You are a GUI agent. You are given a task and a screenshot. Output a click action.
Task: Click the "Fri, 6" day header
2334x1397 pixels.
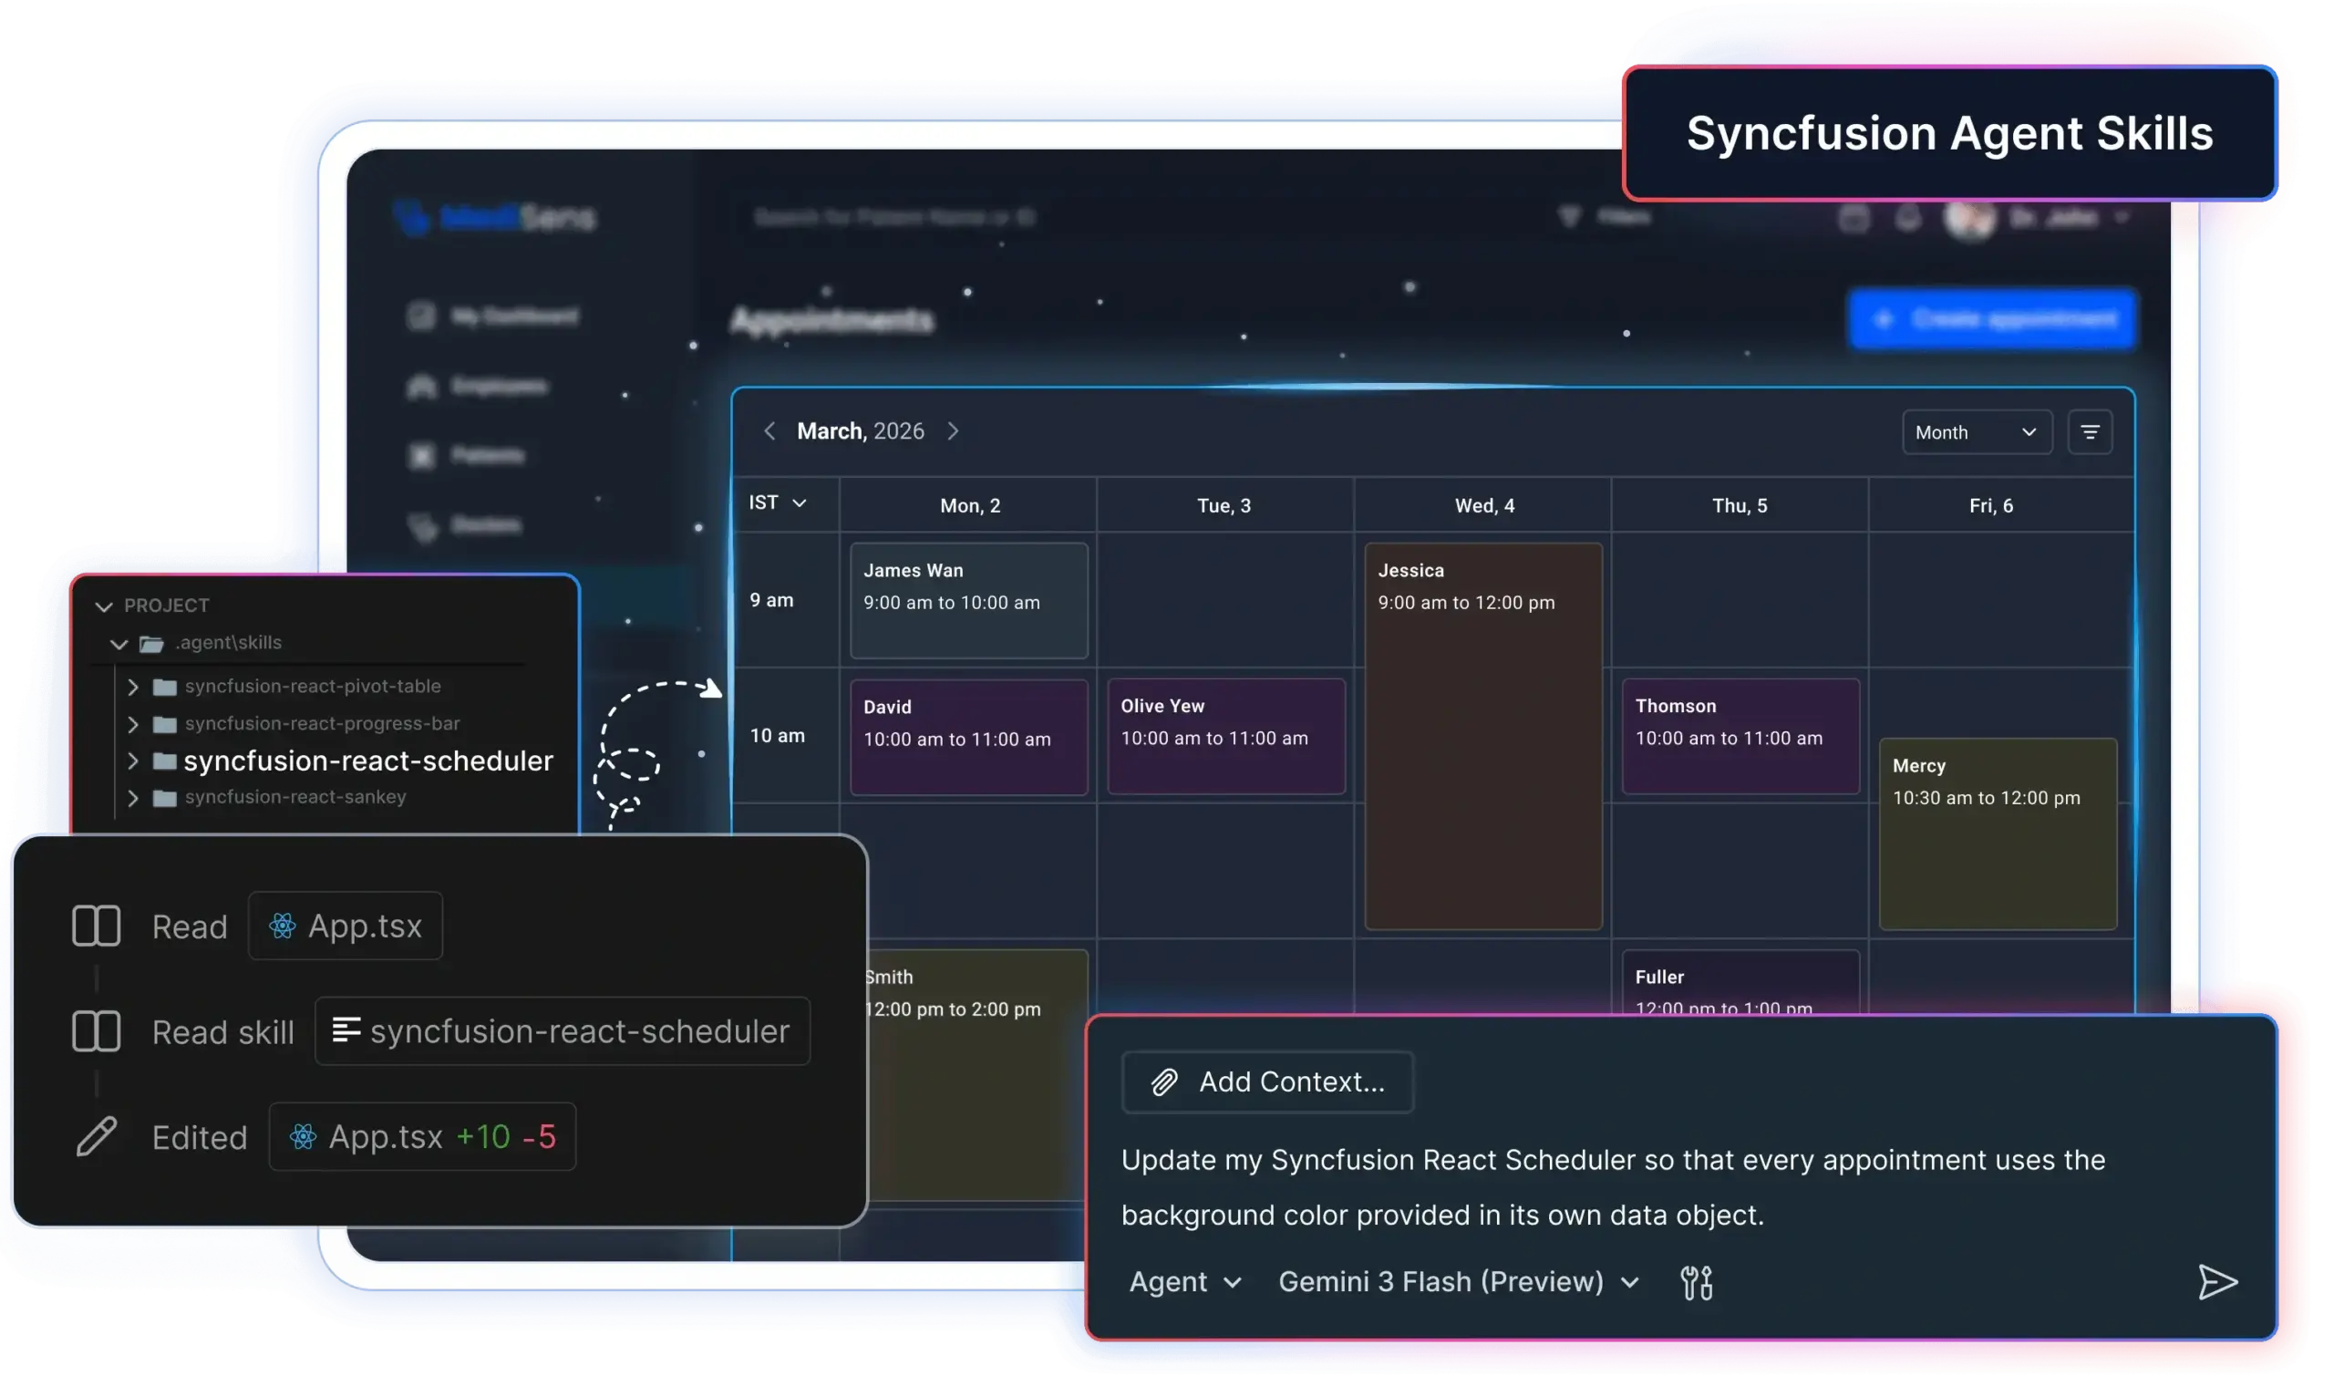pyautogui.click(x=1990, y=505)
